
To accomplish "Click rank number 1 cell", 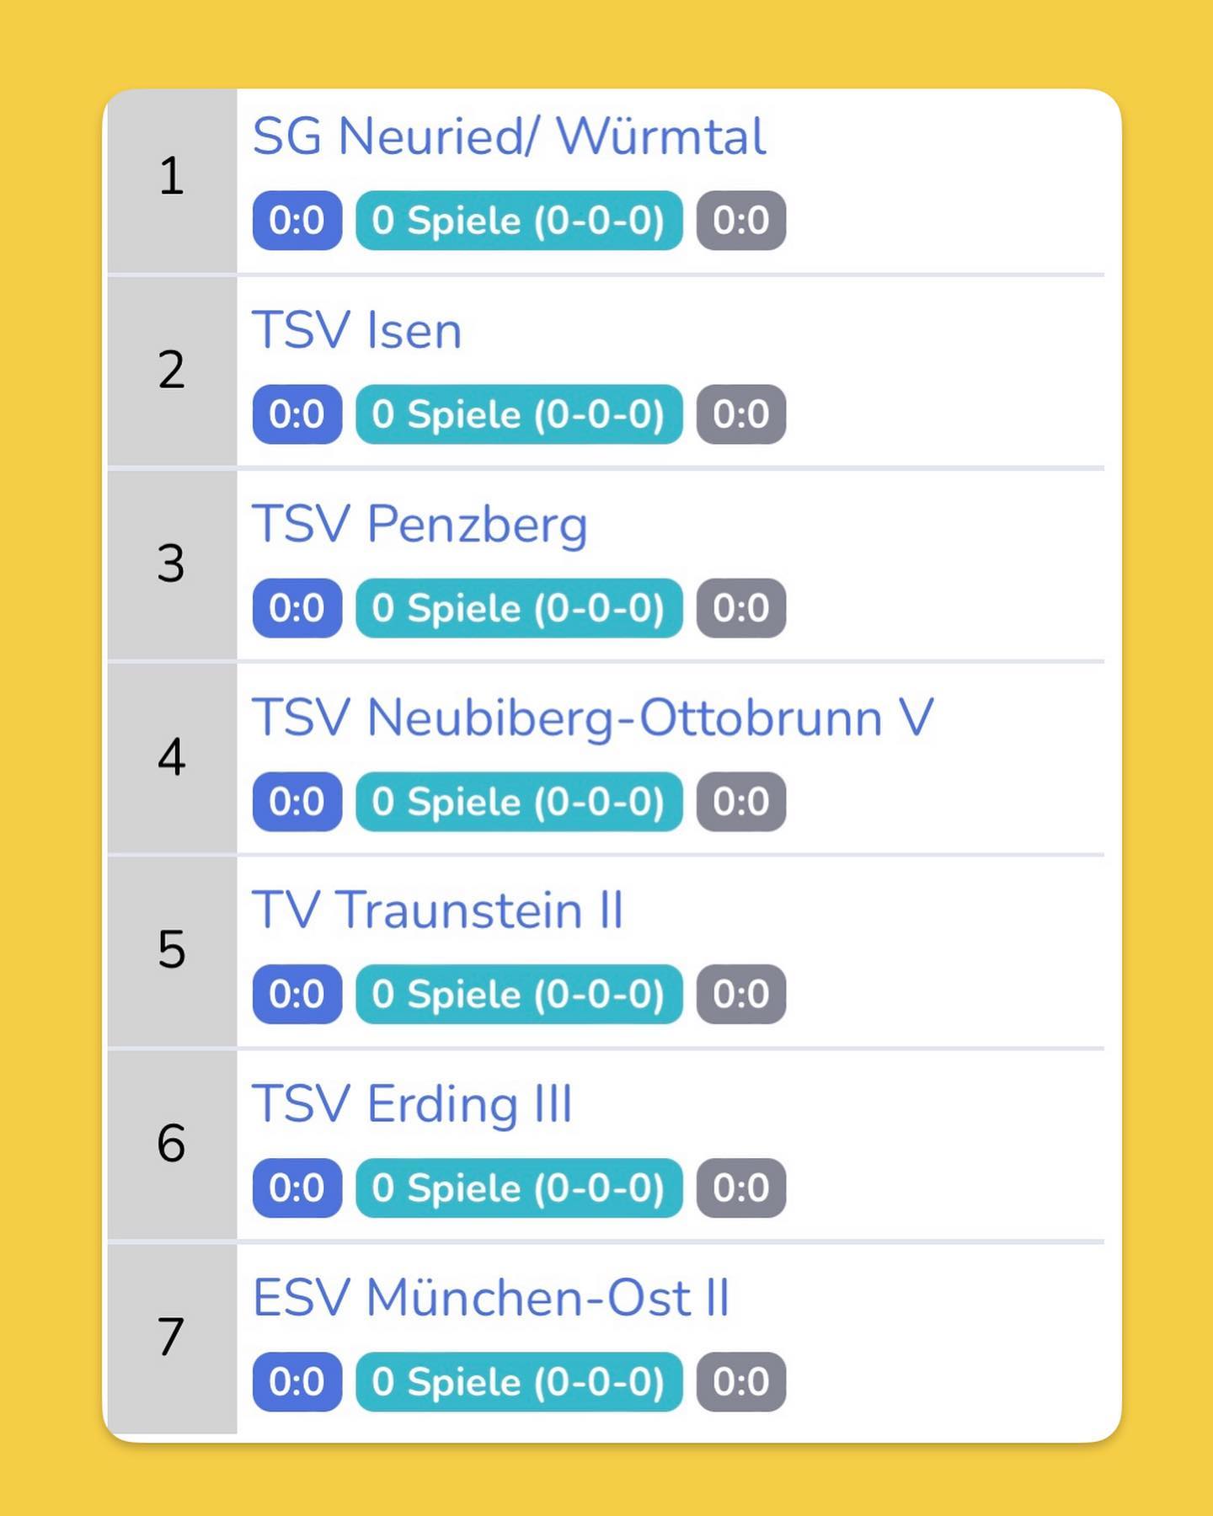I will pyautogui.click(x=172, y=177).
